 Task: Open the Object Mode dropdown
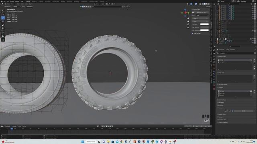click(10, 4)
